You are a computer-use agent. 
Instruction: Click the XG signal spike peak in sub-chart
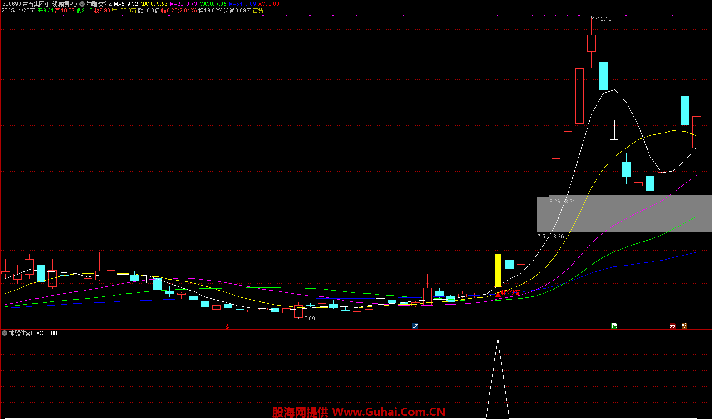coord(498,339)
